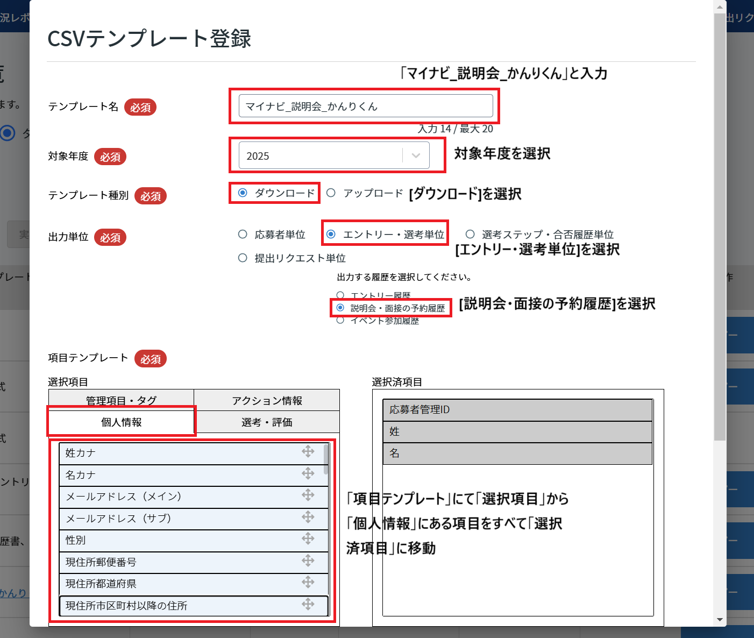Viewport: 754px width, 638px height.
Task: Click the move icon for メールアドレス（サブ）
Action: tap(308, 518)
